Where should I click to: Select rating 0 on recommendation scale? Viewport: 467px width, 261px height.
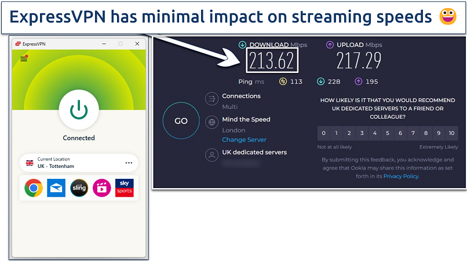[x=324, y=134]
